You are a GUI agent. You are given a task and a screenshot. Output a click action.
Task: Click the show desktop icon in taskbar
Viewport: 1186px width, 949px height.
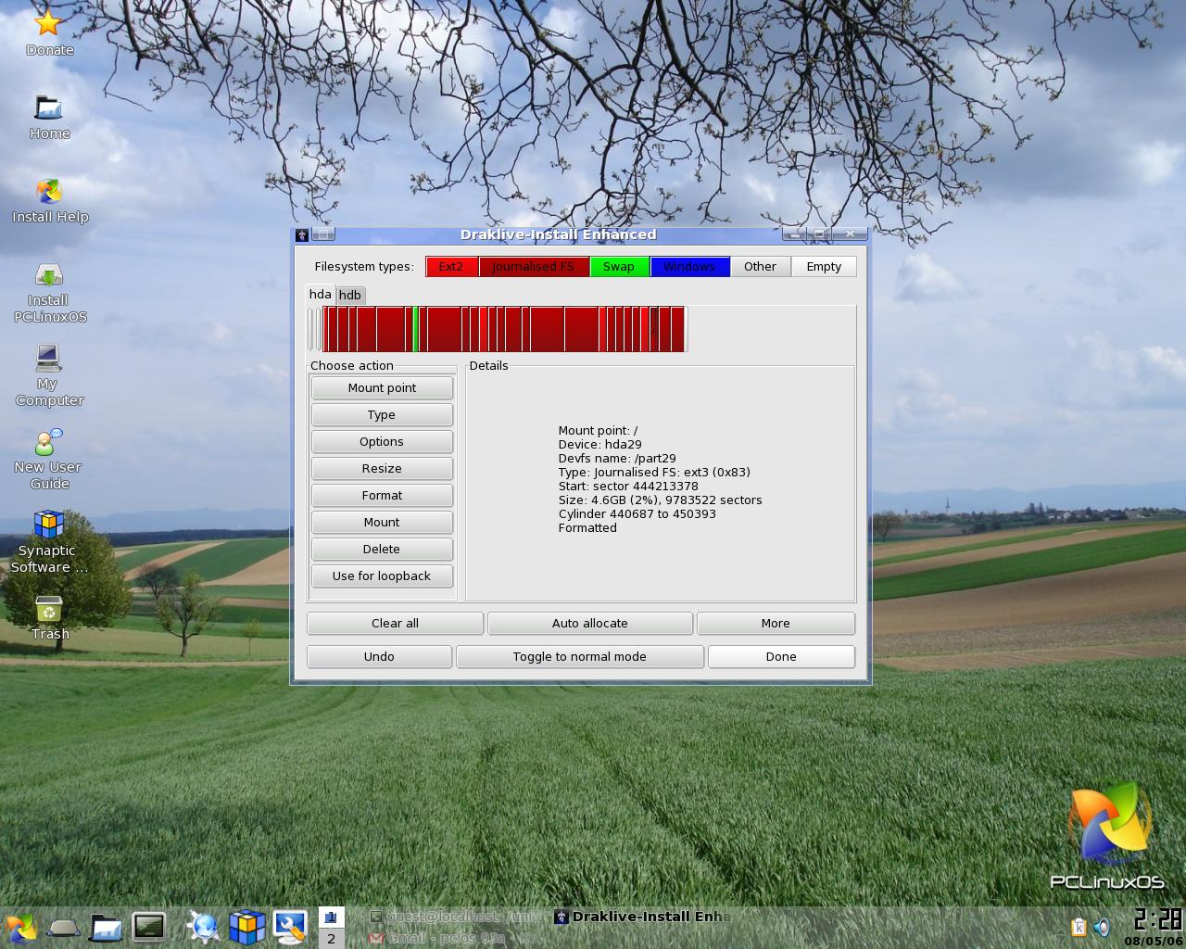[x=63, y=928]
